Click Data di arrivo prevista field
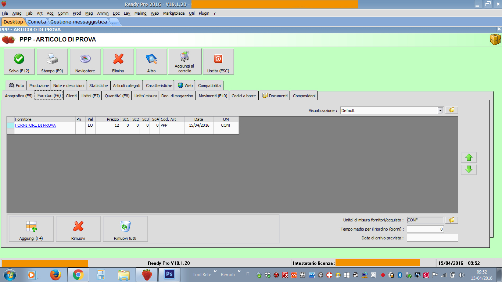The image size is (502, 282). [433, 238]
